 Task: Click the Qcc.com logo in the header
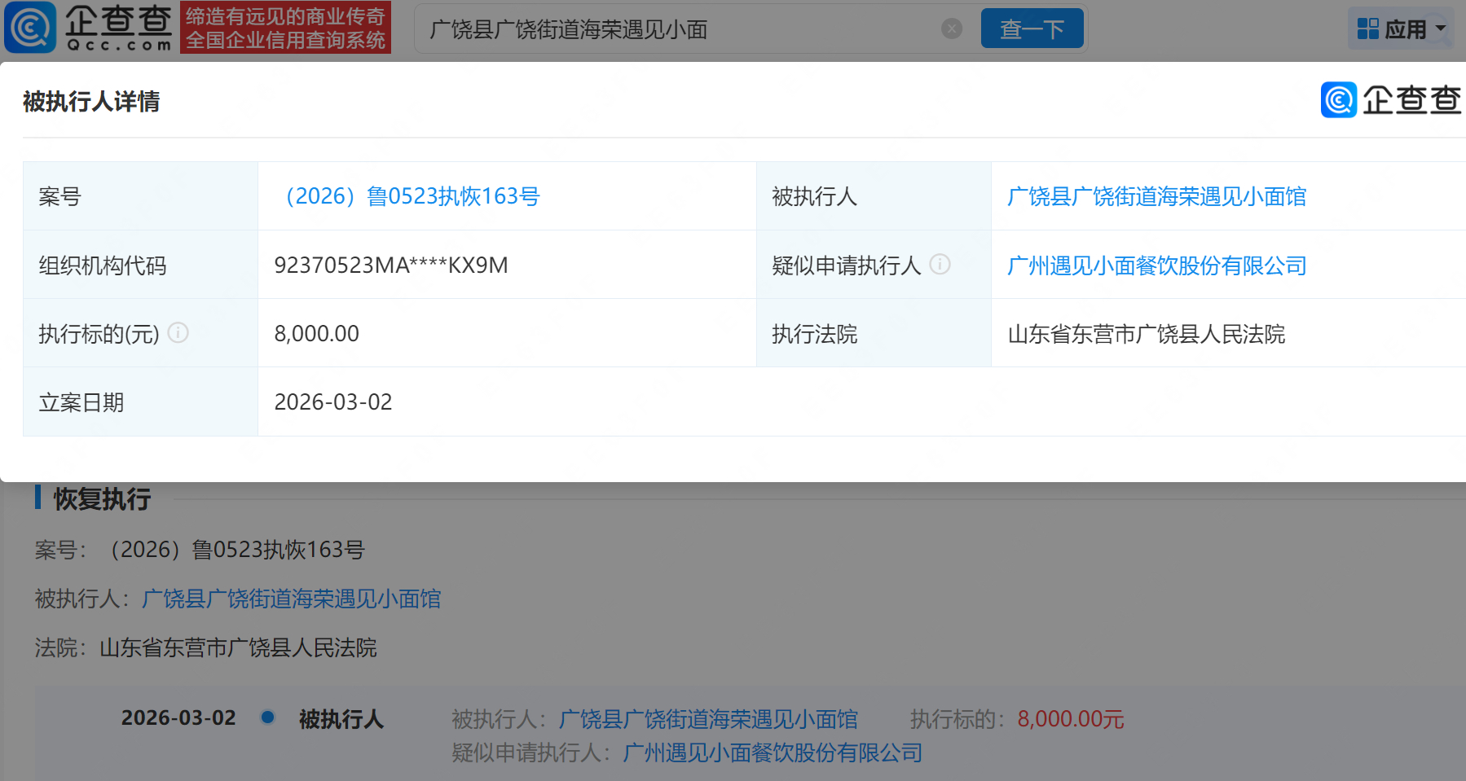pyautogui.click(x=88, y=28)
